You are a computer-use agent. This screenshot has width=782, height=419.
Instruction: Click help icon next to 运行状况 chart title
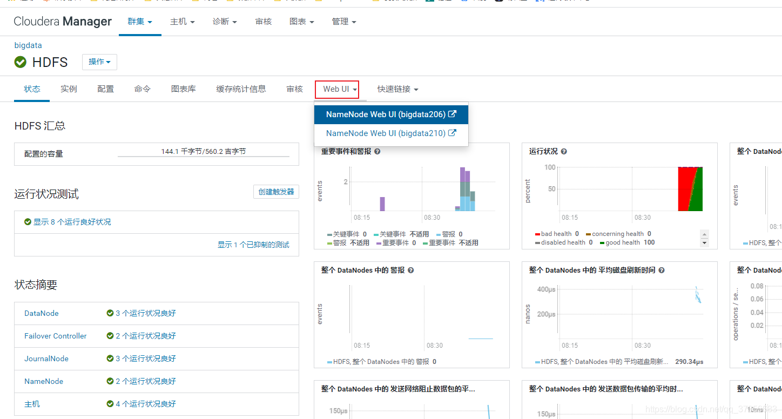(564, 152)
